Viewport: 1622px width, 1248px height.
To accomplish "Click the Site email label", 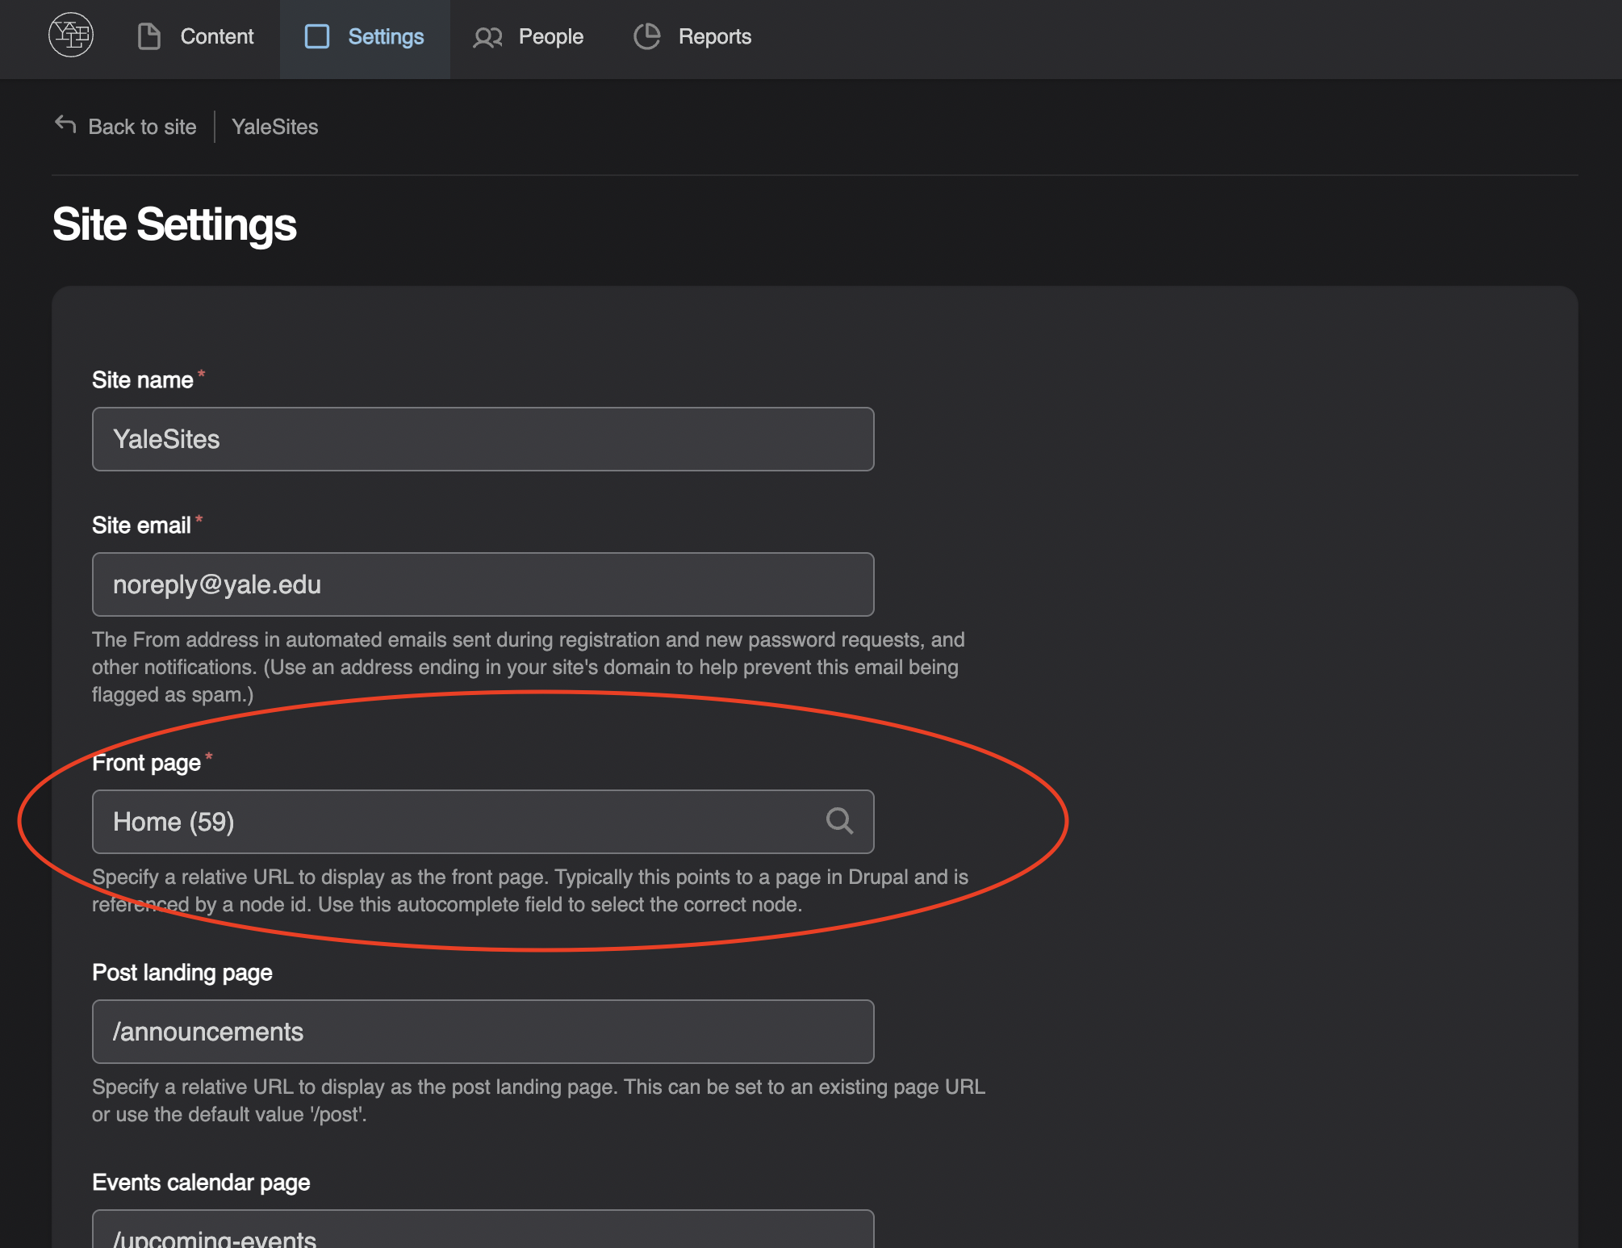I will [x=141, y=526].
